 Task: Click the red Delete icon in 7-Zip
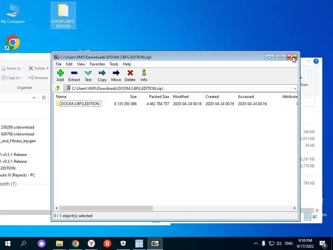(x=130, y=76)
